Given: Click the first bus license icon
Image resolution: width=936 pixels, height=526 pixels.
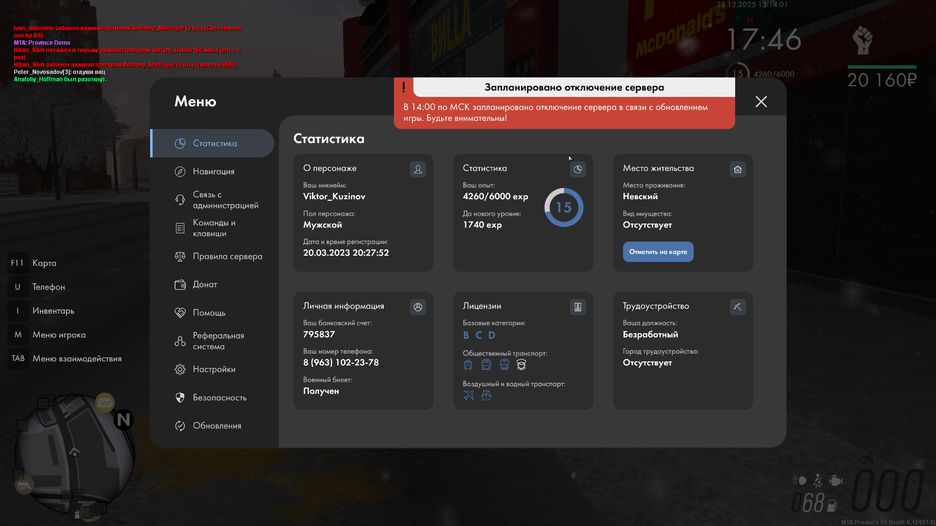Looking at the screenshot, I should tap(468, 365).
